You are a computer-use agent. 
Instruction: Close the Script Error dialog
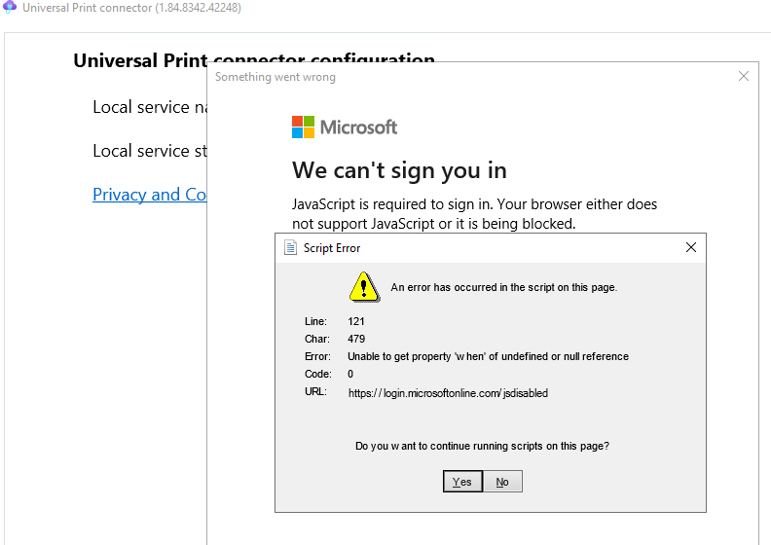click(691, 247)
